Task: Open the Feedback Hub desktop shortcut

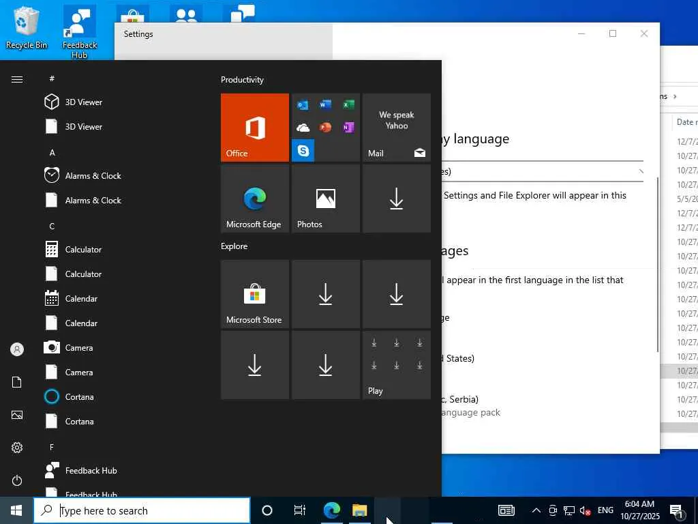Action: coord(80,32)
